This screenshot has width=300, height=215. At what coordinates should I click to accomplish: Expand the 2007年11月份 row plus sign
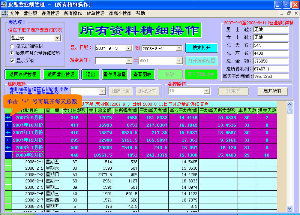[x=8, y=133]
